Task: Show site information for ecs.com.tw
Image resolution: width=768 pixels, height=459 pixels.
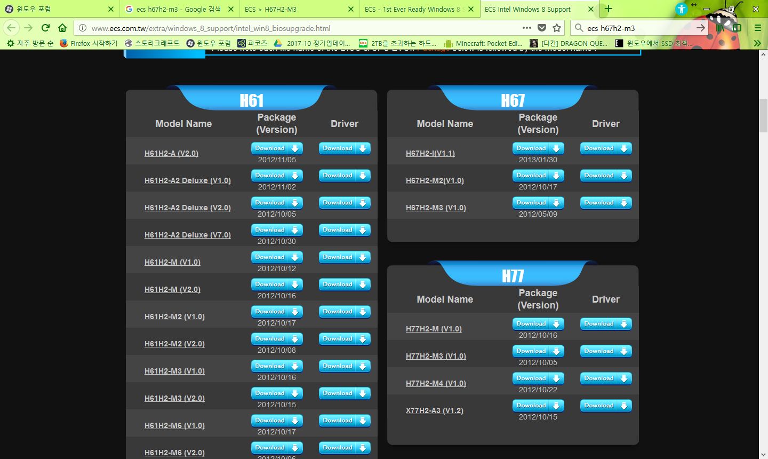Action: tap(83, 28)
